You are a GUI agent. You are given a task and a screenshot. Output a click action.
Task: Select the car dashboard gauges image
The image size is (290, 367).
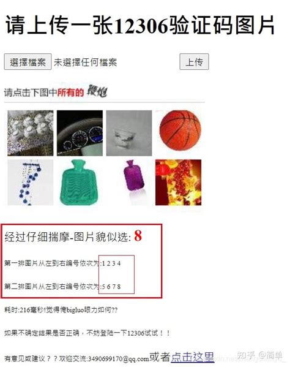[x=80, y=133]
